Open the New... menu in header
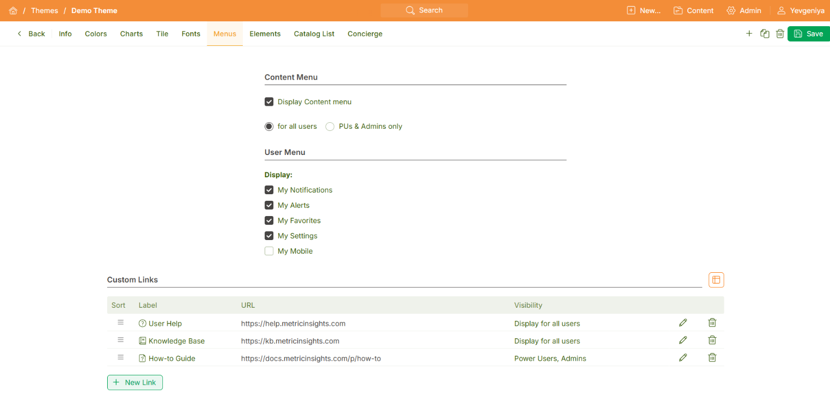The image size is (830, 395). [x=644, y=11]
